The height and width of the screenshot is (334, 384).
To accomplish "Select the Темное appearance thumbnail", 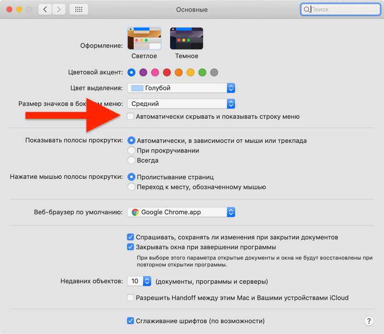I will coord(187,39).
